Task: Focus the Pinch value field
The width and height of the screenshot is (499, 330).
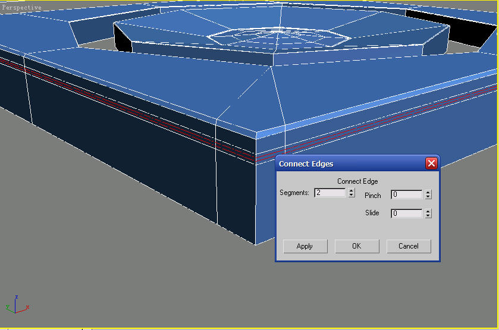Action: [406, 194]
